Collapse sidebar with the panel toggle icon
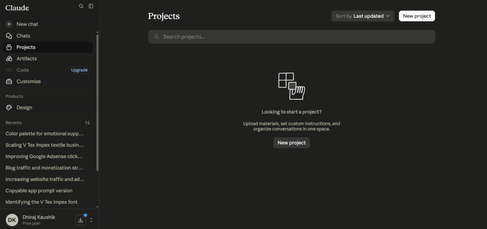Viewport: 487px width, 229px height. [x=91, y=6]
